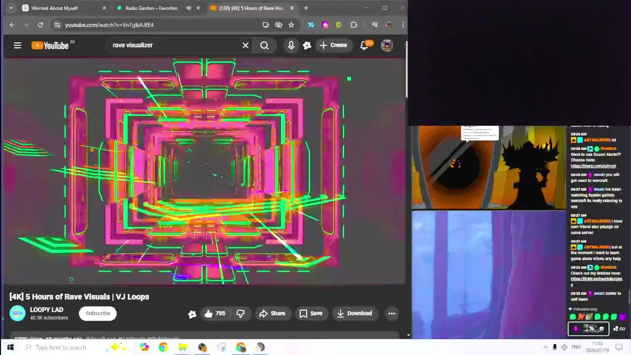Close the 'Worried About Myself' tab
Screen dimensions: 631x355
(104, 8)
